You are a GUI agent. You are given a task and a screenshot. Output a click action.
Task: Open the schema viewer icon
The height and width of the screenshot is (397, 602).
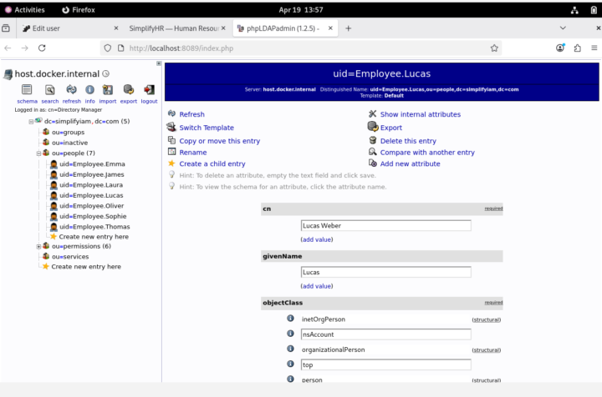click(x=27, y=89)
